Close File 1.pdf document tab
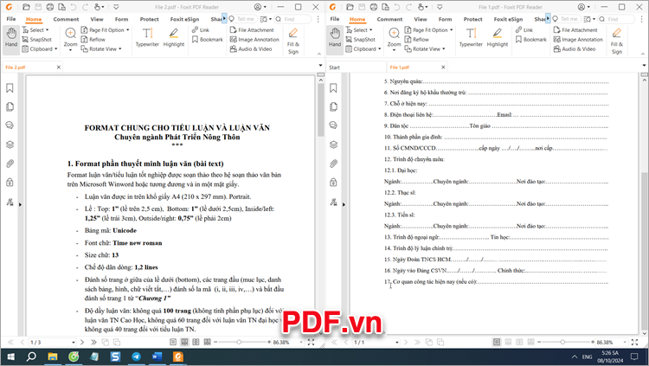Viewport: 649px width, 366px height. pyautogui.click(x=443, y=67)
